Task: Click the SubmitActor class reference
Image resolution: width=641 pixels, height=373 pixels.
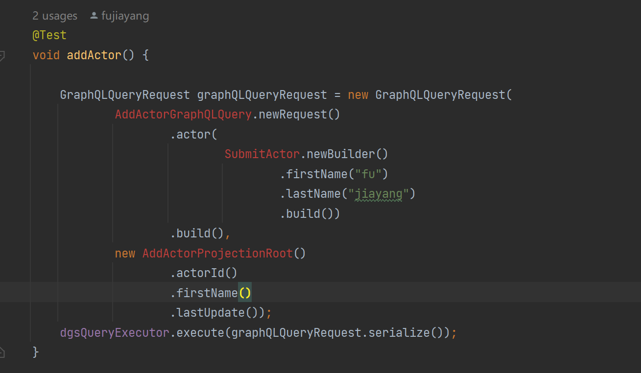Action: [261, 154]
